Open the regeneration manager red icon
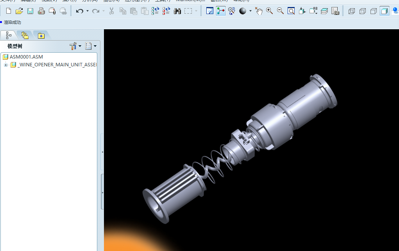 (x=166, y=11)
